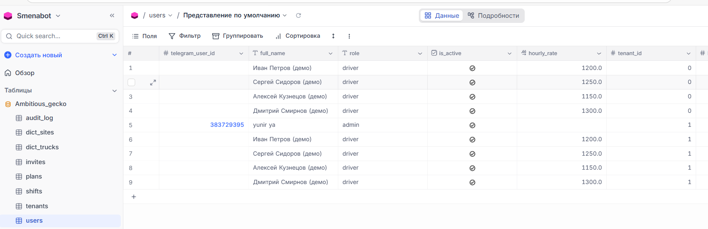Add a new row with the plus icon
Viewport: 708px width, 229px height.
134,197
